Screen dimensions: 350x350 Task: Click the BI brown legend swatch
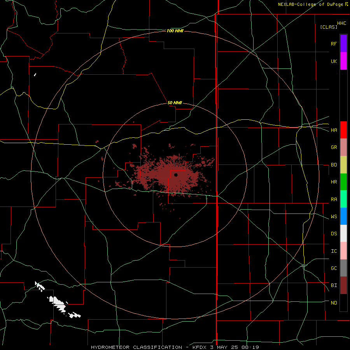343,285
